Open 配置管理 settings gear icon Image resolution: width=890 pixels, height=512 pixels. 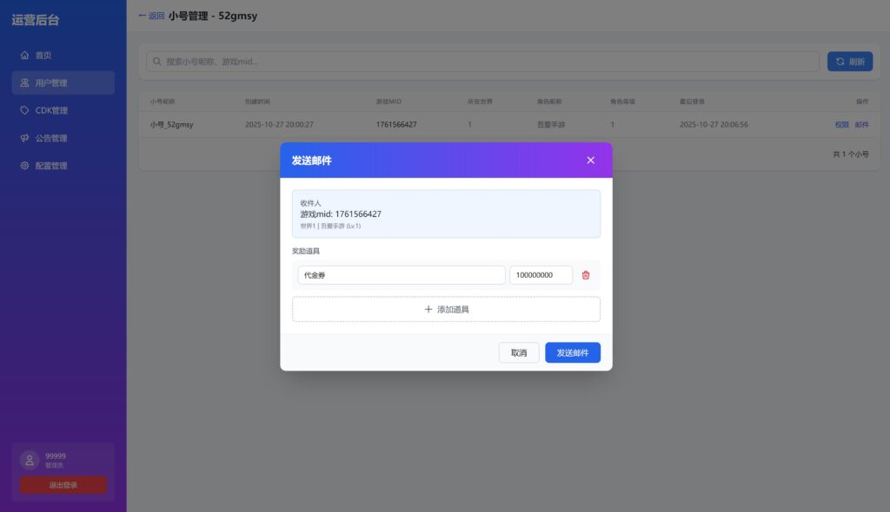pyautogui.click(x=23, y=166)
